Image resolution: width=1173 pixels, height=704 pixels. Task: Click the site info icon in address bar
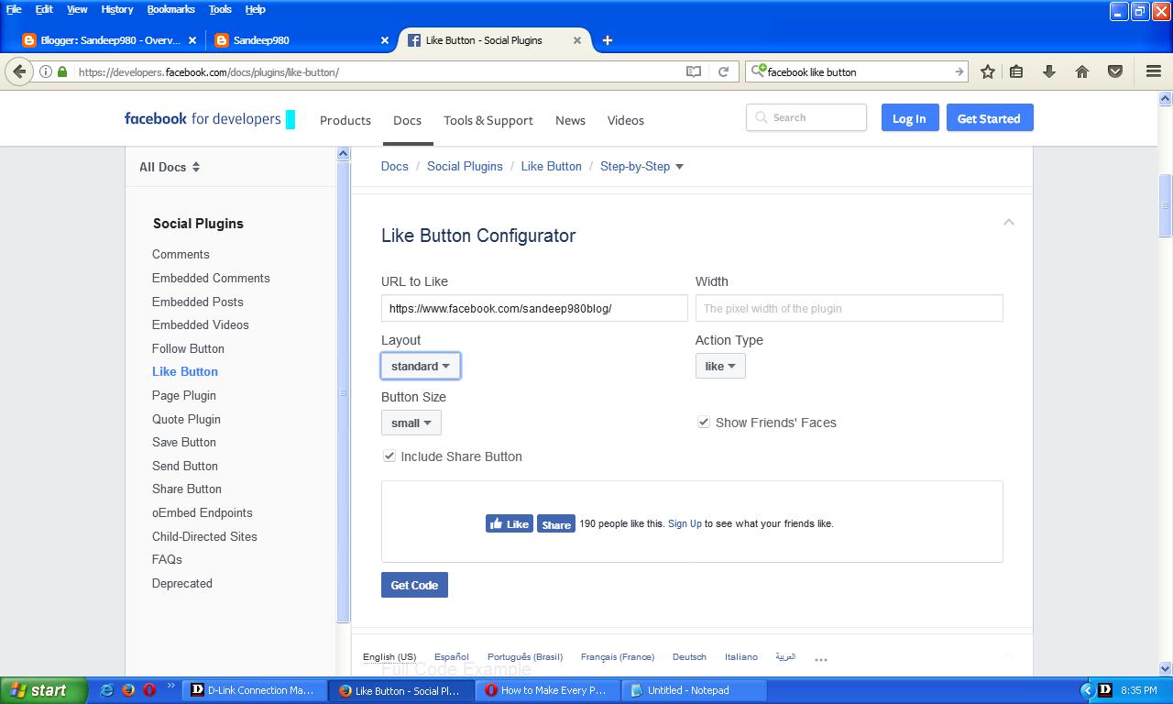click(46, 71)
